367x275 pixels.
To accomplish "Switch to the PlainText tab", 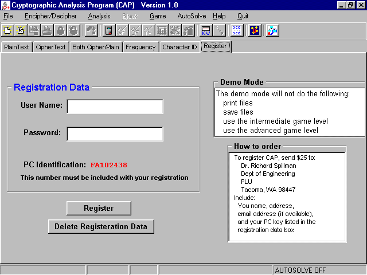I will [x=16, y=47].
